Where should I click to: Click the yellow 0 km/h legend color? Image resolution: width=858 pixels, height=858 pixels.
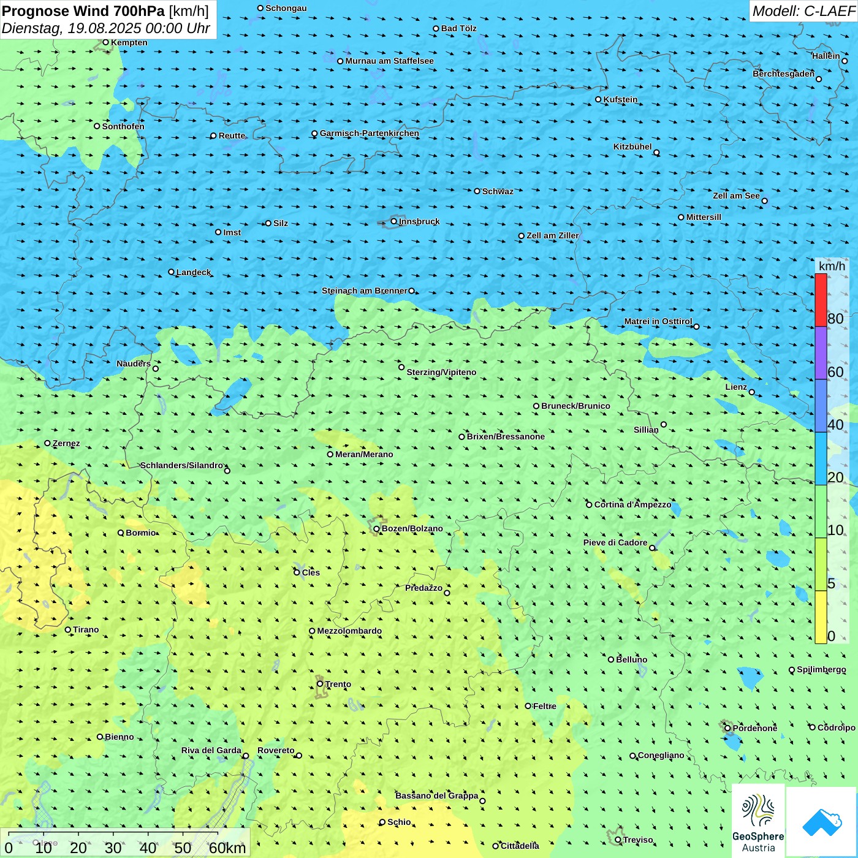click(x=821, y=617)
